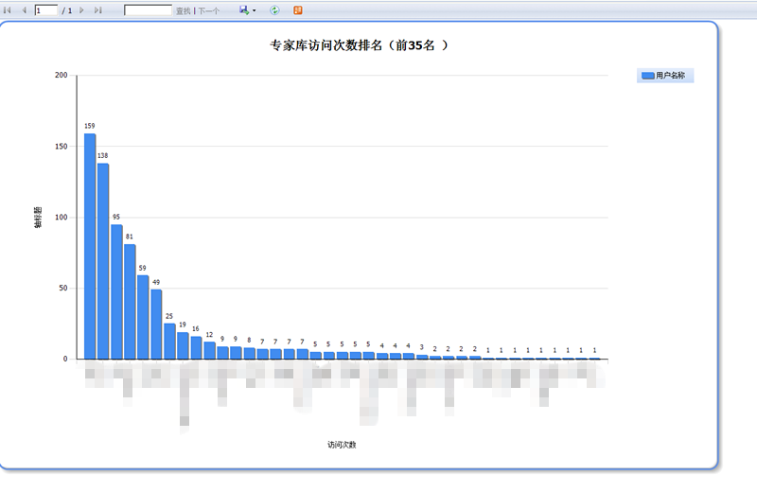The image size is (757, 492).
Task: Jump to the last report page
Action: (98, 10)
